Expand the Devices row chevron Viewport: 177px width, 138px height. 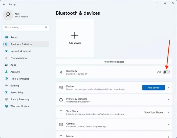click(168, 87)
